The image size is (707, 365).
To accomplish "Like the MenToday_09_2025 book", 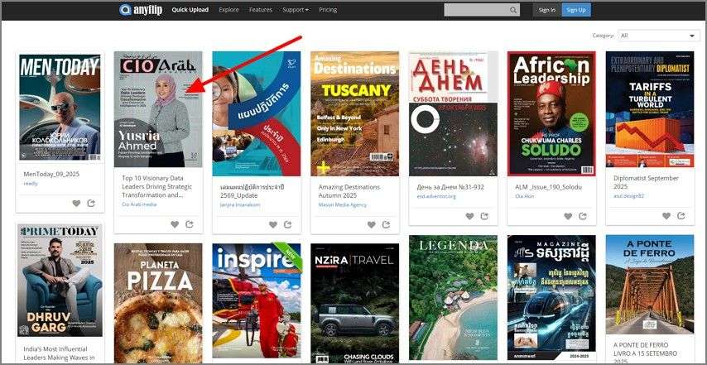I will pyautogui.click(x=76, y=204).
